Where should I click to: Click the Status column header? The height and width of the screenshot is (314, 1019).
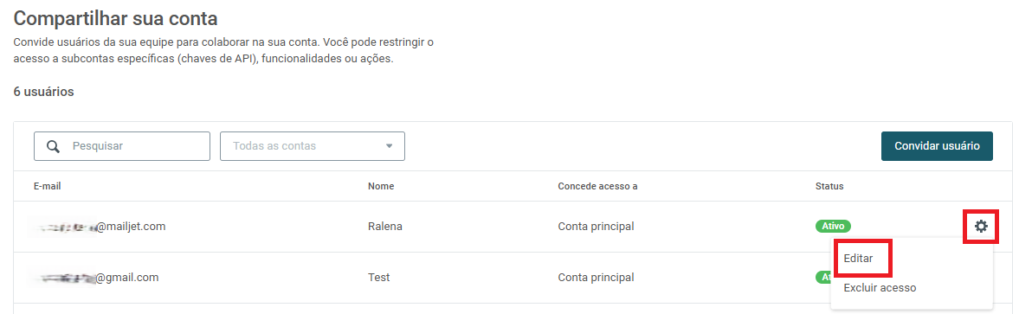pos(829,186)
